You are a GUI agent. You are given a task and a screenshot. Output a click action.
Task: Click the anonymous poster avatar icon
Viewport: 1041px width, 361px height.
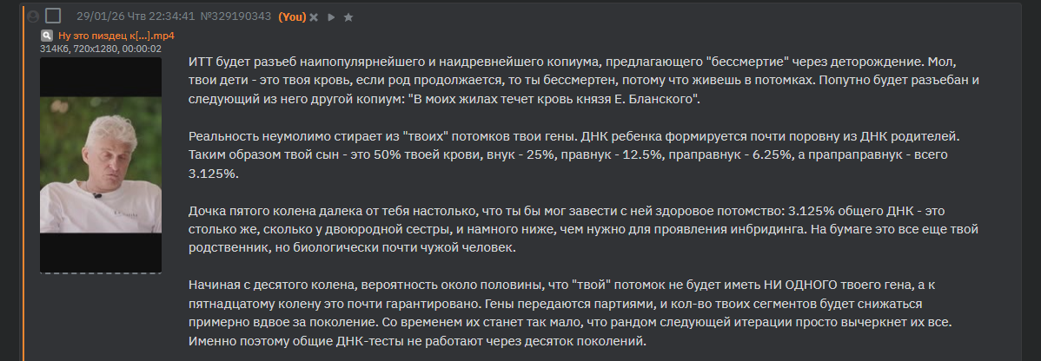(32, 16)
